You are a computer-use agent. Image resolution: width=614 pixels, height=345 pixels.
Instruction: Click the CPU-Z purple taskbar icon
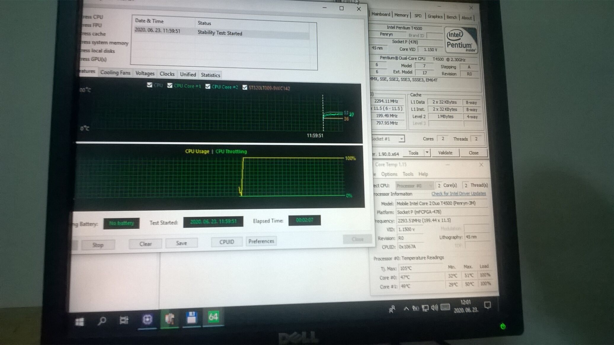(x=147, y=319)
